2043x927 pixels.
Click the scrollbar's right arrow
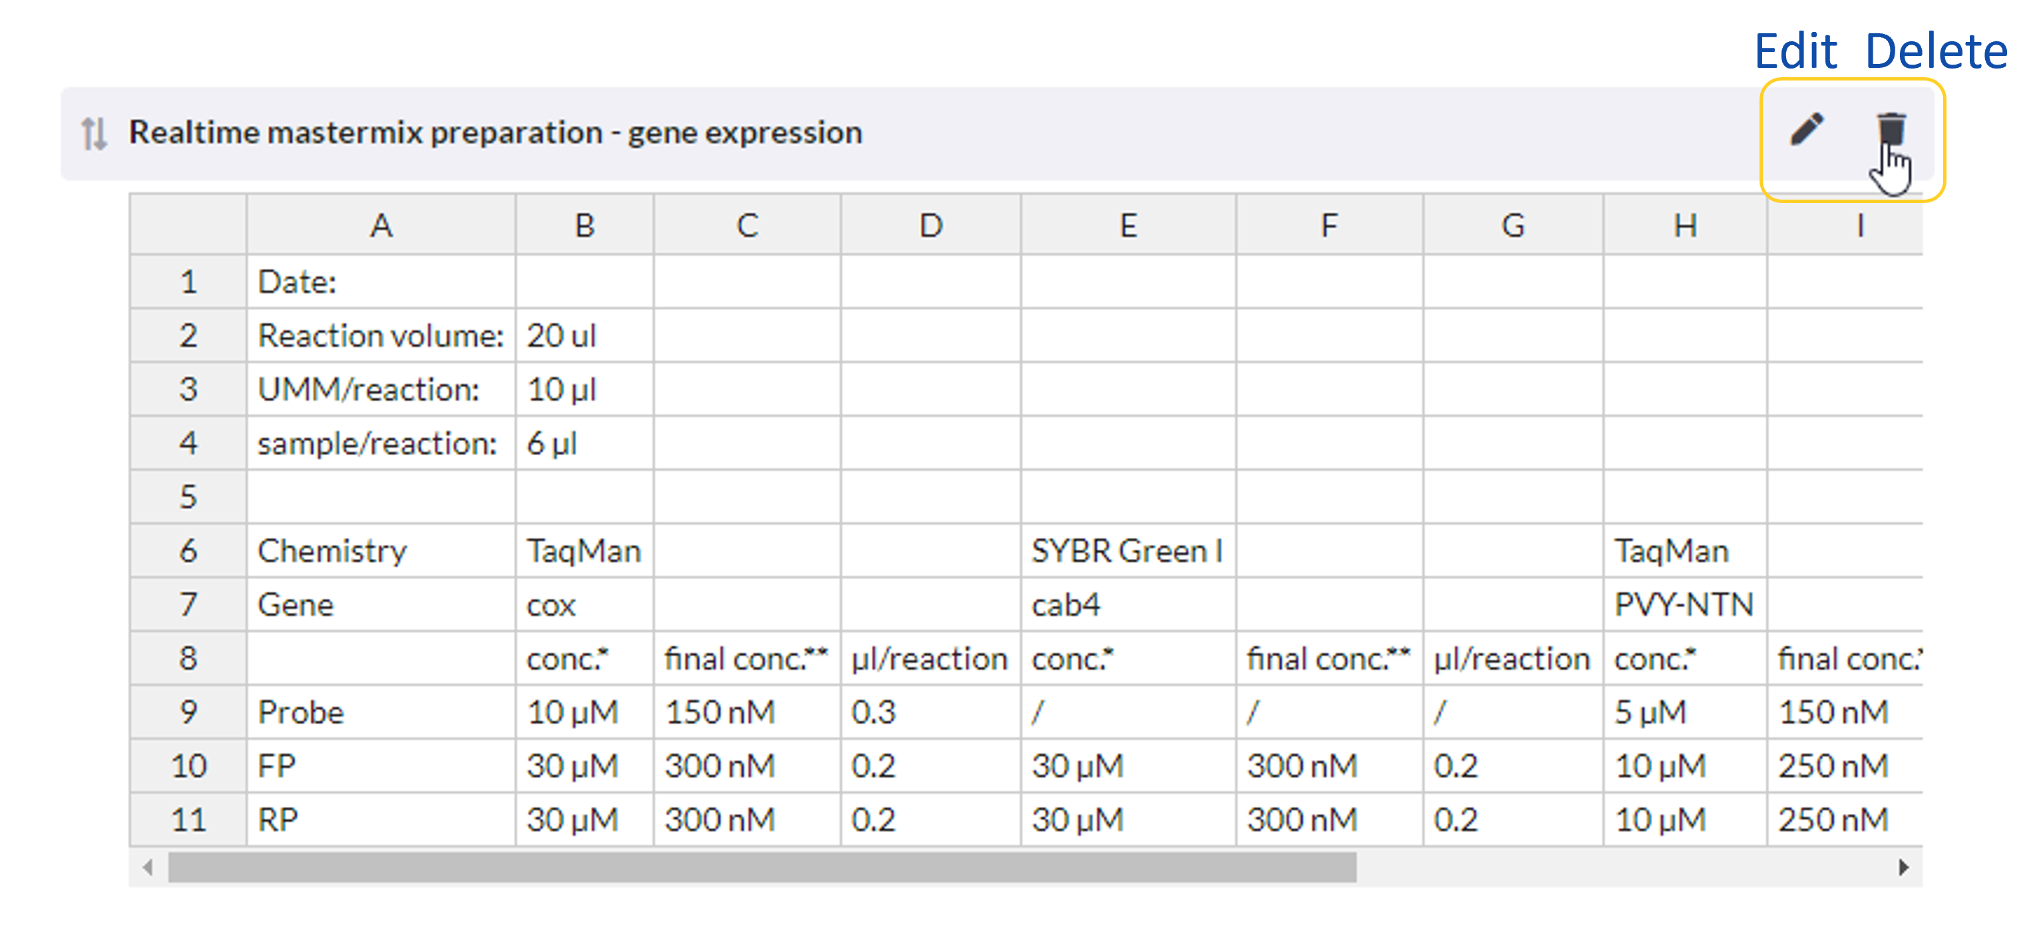(x=1903, y=868)
